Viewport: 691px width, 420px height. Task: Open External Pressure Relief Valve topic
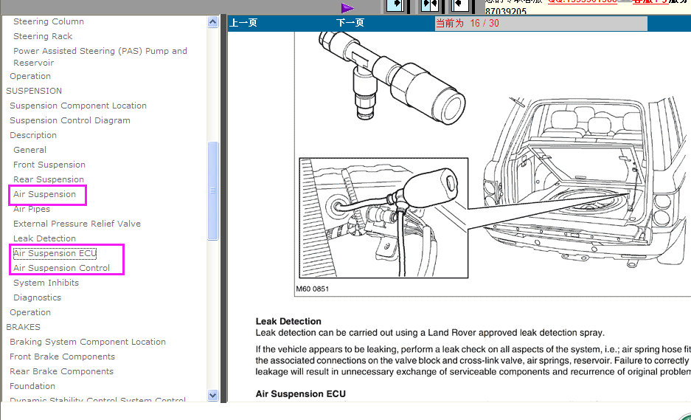tap(77, 224)
